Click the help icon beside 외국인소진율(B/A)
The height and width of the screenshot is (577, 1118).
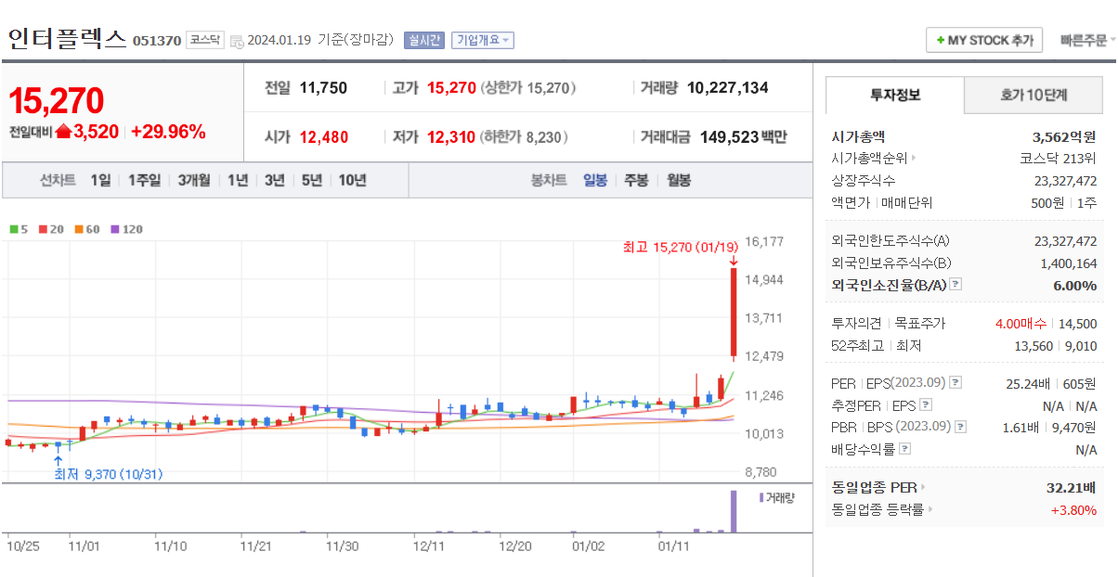pyautogui.click(x=955, y=286)
